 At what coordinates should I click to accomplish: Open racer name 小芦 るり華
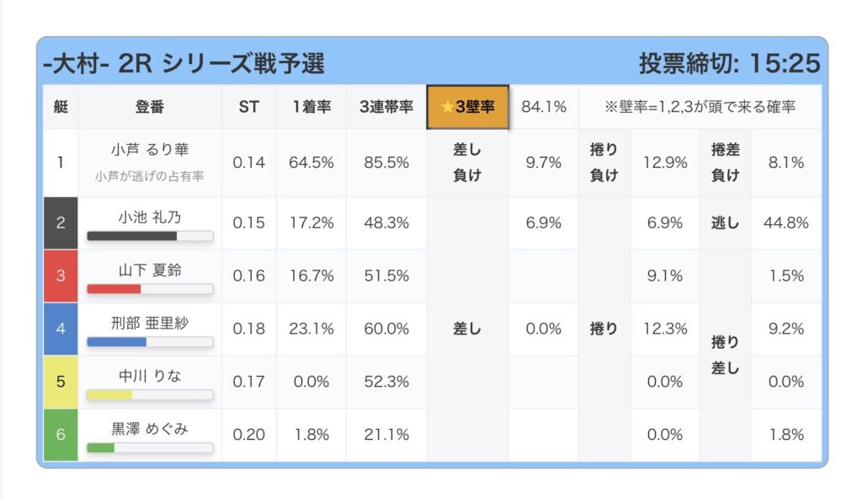point(150,150)
